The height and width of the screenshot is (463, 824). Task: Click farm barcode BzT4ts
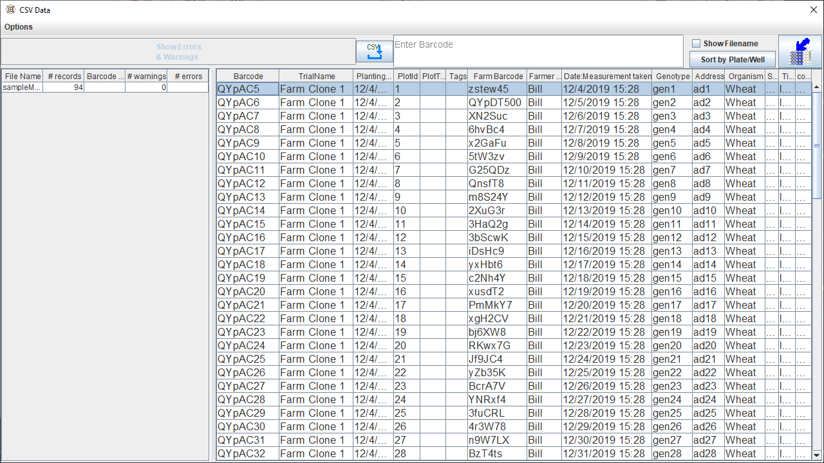click(x=498, y=453)
